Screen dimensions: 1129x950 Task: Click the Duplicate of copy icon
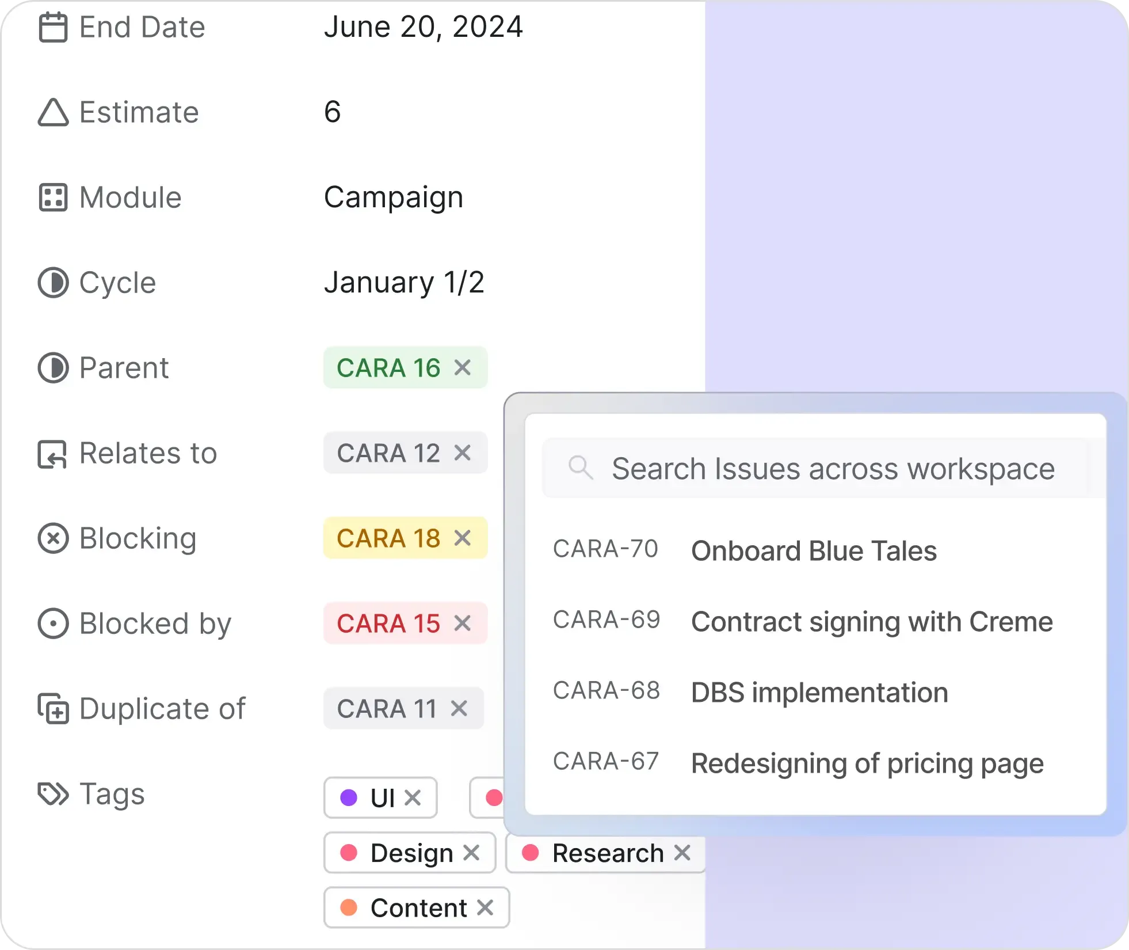coord(53,708)
